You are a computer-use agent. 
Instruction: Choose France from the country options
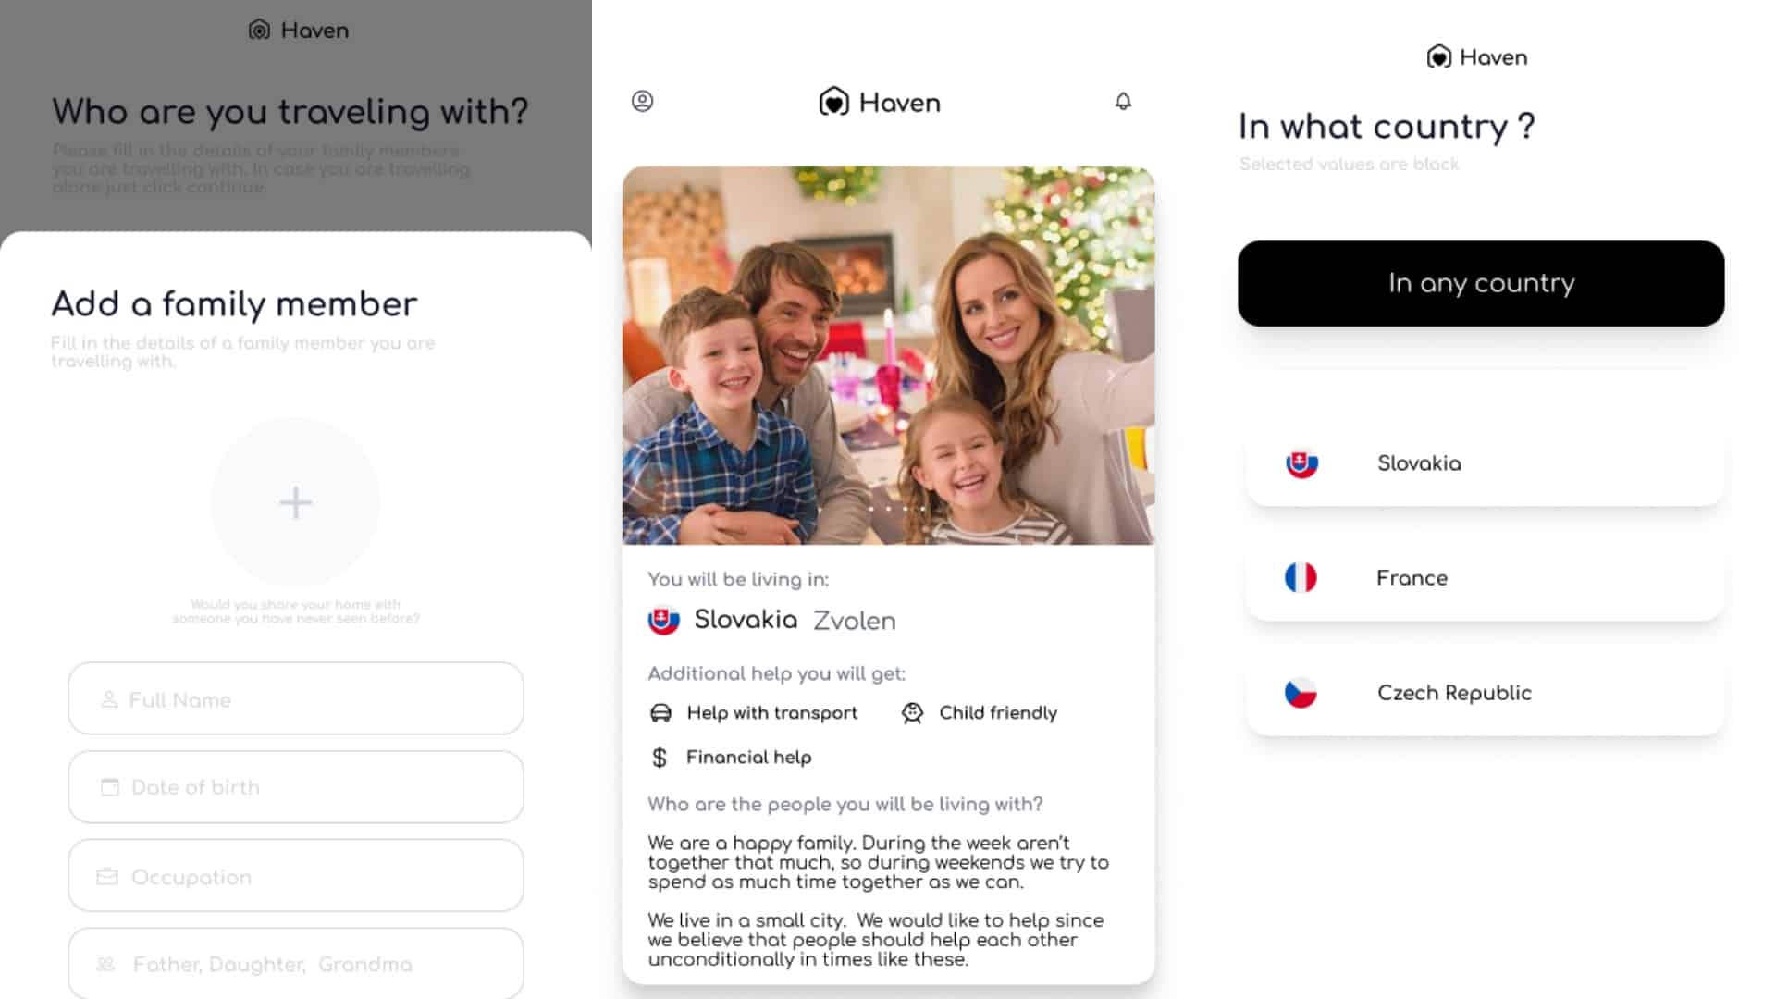click(x=1485, y=578)
